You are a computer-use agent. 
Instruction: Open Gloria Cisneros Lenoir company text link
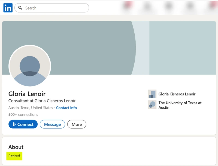tap(177, 94)
